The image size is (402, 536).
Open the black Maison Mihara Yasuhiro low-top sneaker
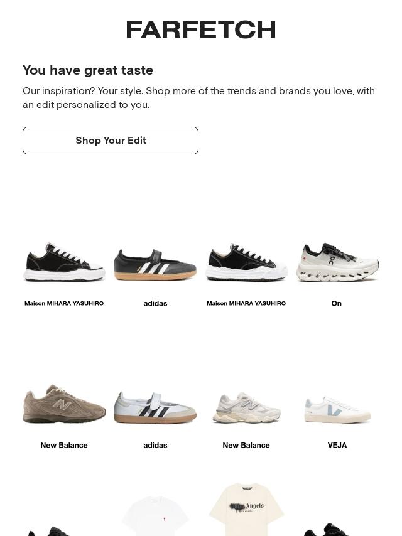click(x=64, y=262)
